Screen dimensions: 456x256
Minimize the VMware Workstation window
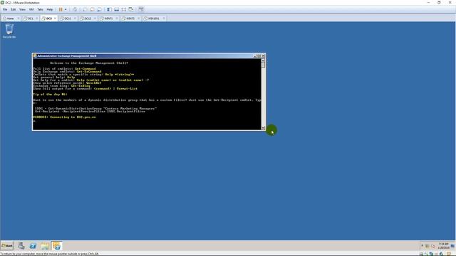[x=428, y=2]
